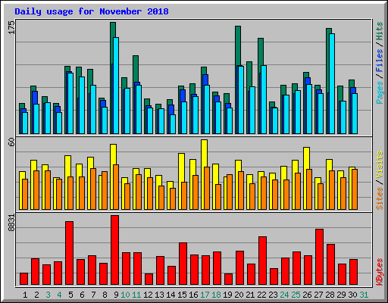388x303 pixels.
Task: Click the title 'Daily usage for November 2018'
Action: point(92,11)
